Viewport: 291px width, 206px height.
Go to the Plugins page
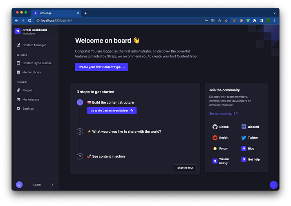coord(25,90)
